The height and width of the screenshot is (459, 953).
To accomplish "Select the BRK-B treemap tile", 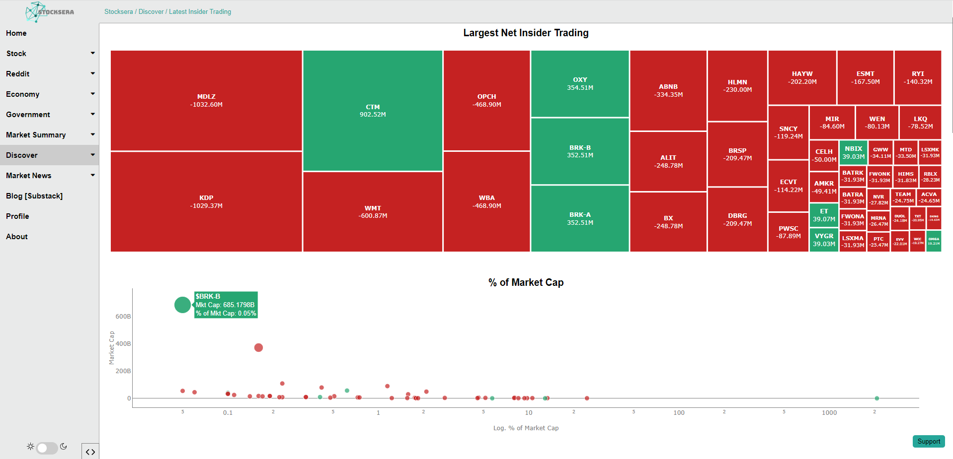I will click(580, 151).
